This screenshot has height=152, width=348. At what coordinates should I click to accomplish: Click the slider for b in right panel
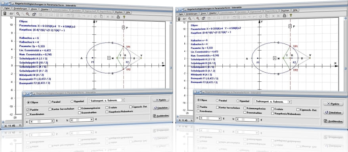click(x=247, y=120)
